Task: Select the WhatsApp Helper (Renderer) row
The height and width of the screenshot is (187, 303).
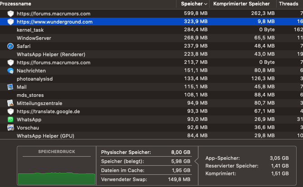Action: (x=151, y=54)
